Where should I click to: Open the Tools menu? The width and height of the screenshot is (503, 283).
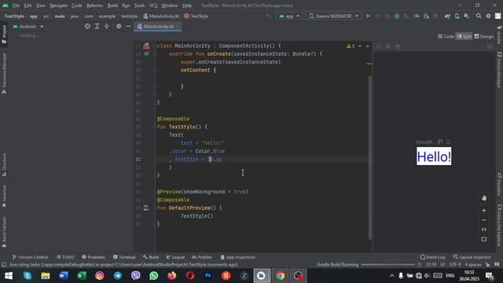click(x=139, y=6)
